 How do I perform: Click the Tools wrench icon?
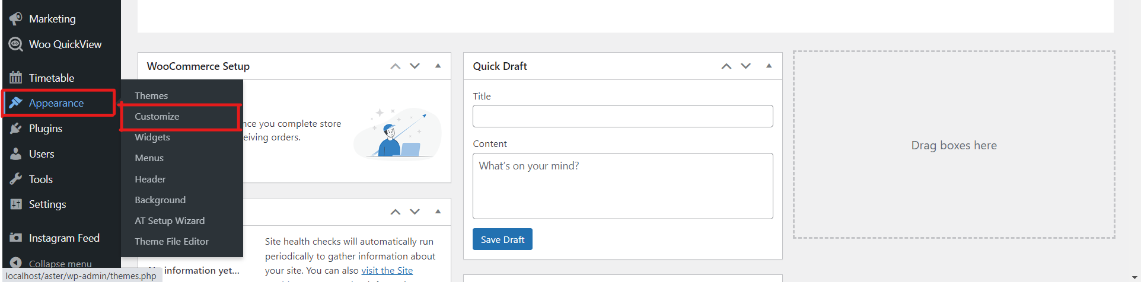pos(16,179)
